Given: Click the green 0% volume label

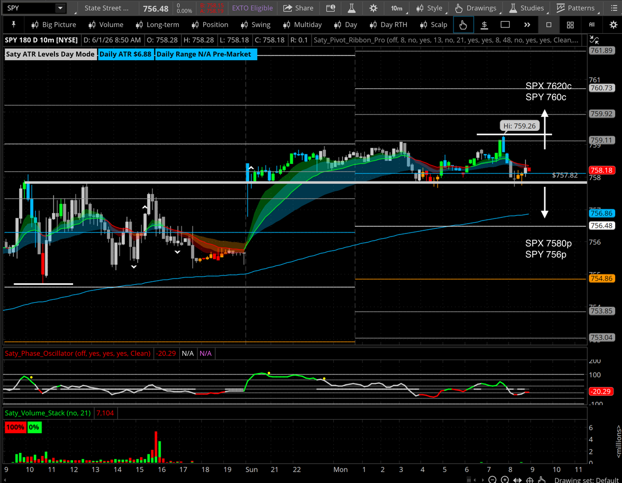Looking at the screenshot, I should click(x=34, y=427).
